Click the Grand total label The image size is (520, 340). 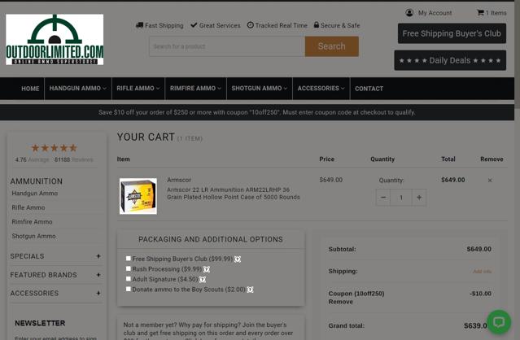pos(346,325)
